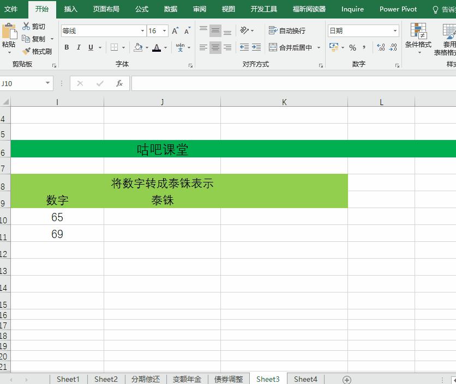Open the Power Pivot ribbon tab
The image size is (456, 384).
[x=398, y=9]
